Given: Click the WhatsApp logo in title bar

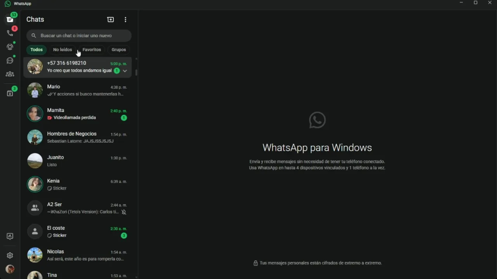Looking at the screenshot, I should point(7,3).
